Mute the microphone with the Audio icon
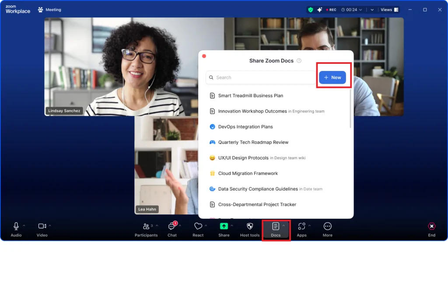The image size is (448, 301). click(16, 226)
